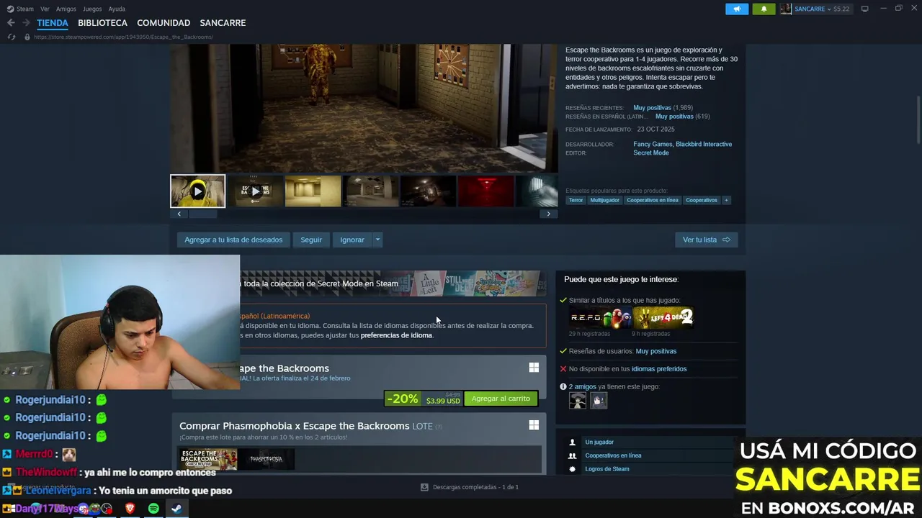Click the Steam taskbar icon
The image size is (922, 518).
point(176,509)
